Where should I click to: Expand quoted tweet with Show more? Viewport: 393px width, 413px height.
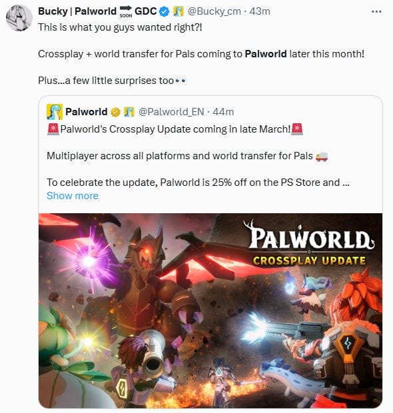pyautogui.click(x=73, y=196)
